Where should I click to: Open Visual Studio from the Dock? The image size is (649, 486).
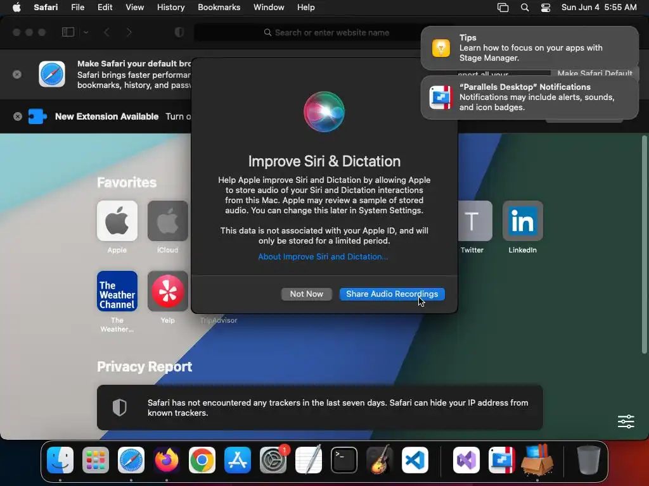466,460
